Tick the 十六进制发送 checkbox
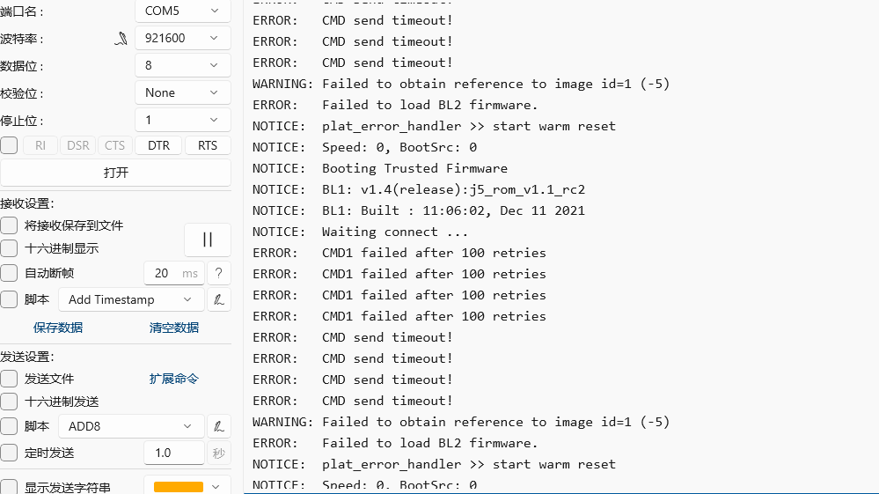 click(9, 402)
